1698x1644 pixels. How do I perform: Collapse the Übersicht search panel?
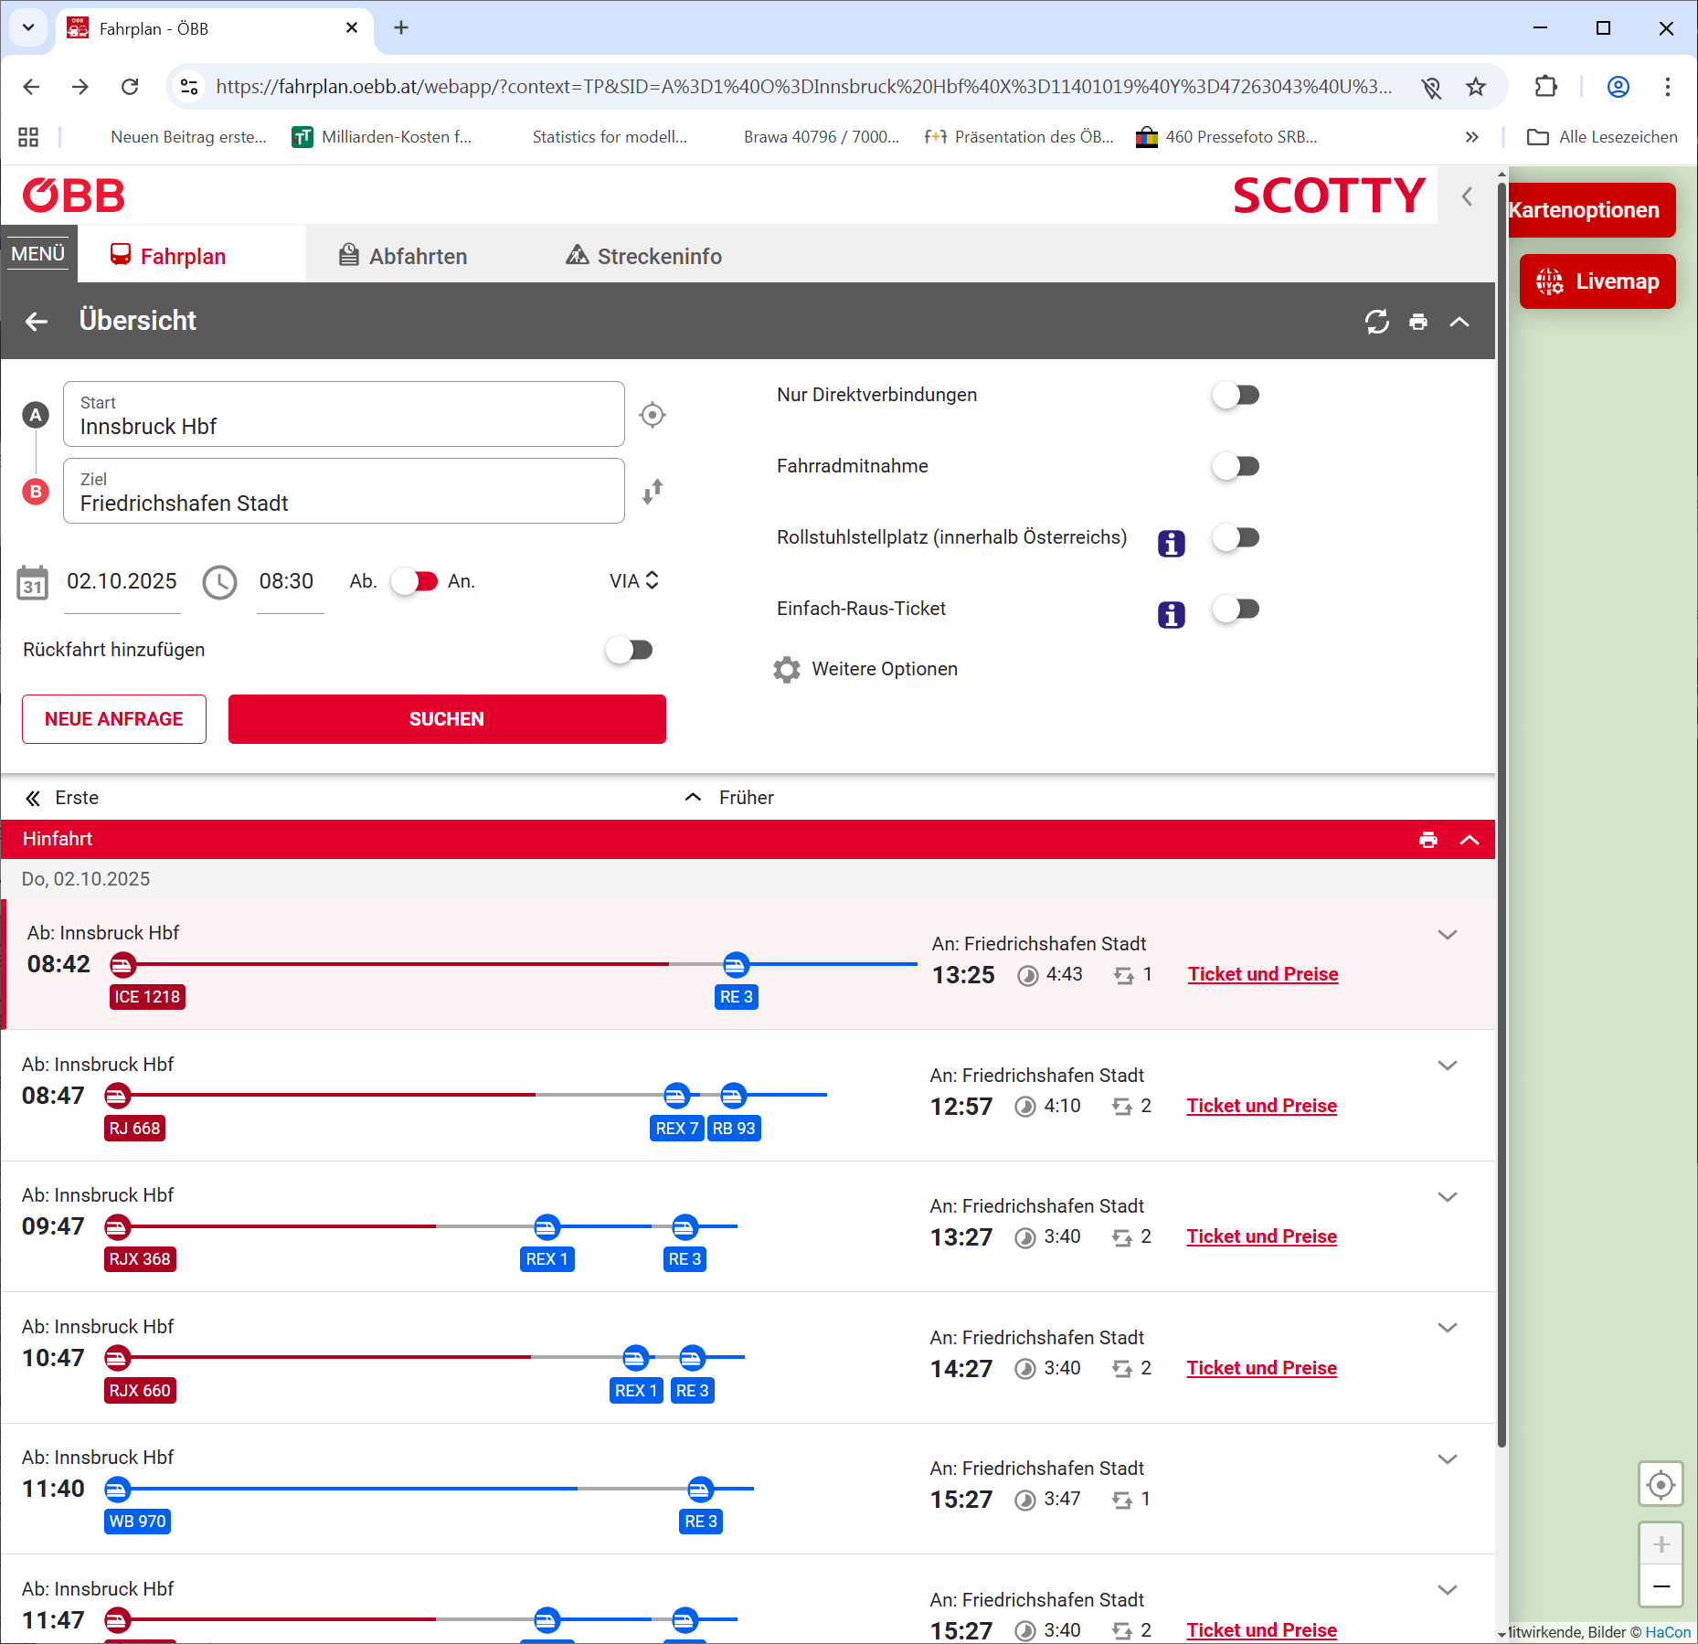coord(1459,322)
